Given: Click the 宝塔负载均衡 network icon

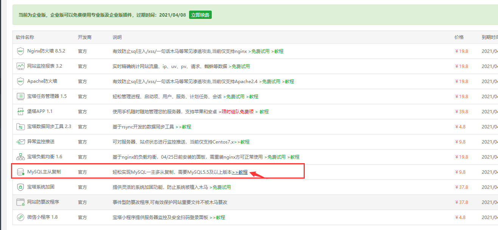Looking at the screenshot, I should pyautogui.click(x=20, y=157).
